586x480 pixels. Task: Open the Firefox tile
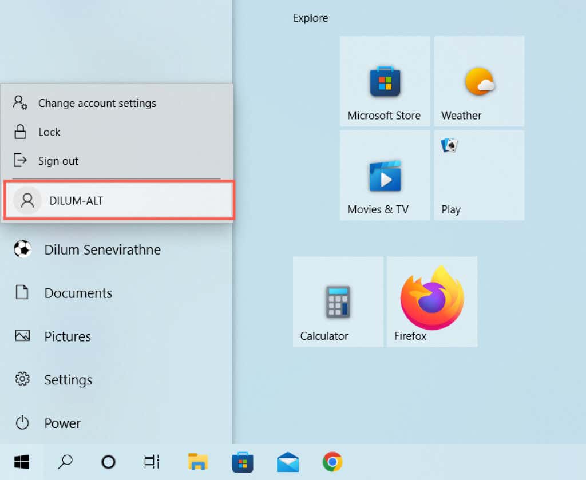coord(432,302)
